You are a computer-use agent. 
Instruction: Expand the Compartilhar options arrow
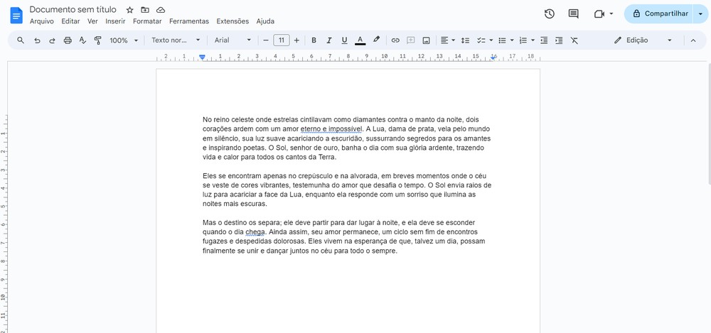point(700,14)
